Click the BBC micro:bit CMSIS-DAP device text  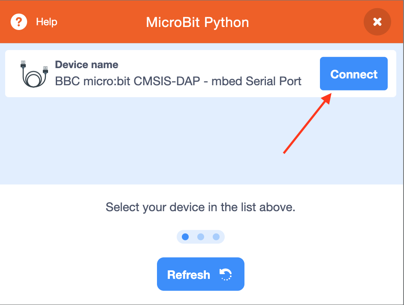(178, 81)
